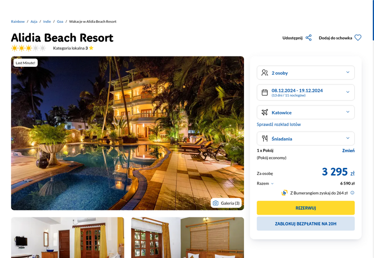Click the camera icon in Galeria button

tap(216, 203)
